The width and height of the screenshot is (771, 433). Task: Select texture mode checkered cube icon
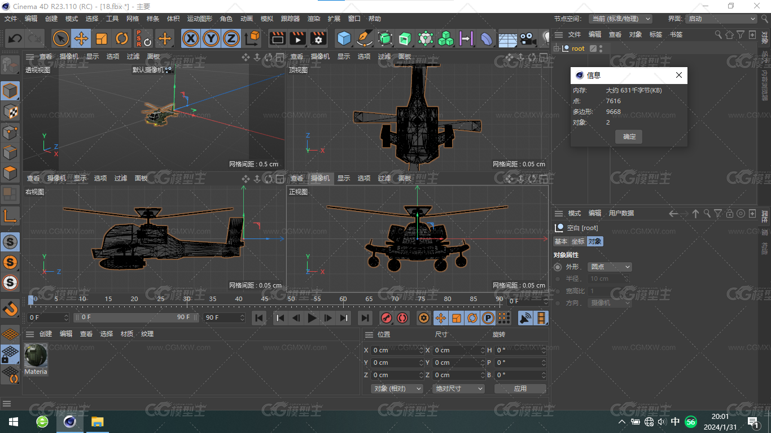(10, 112)
